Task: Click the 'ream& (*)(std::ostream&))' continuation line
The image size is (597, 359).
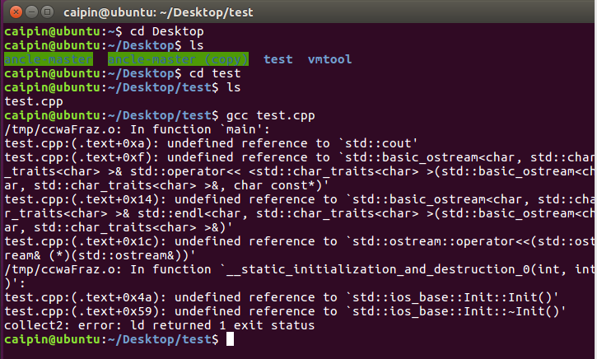Action: click(100, 255)
